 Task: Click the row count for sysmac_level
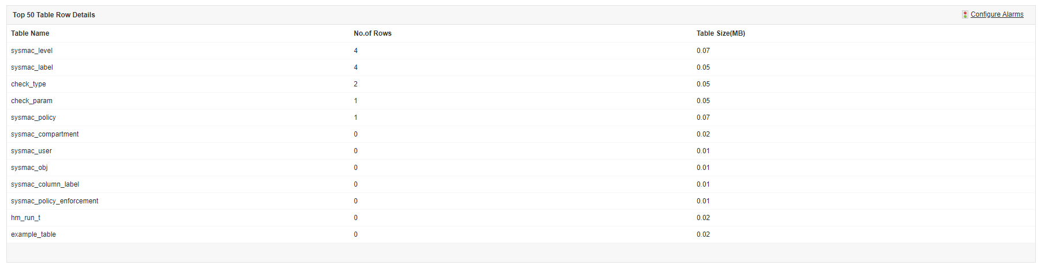click(356, 51)
